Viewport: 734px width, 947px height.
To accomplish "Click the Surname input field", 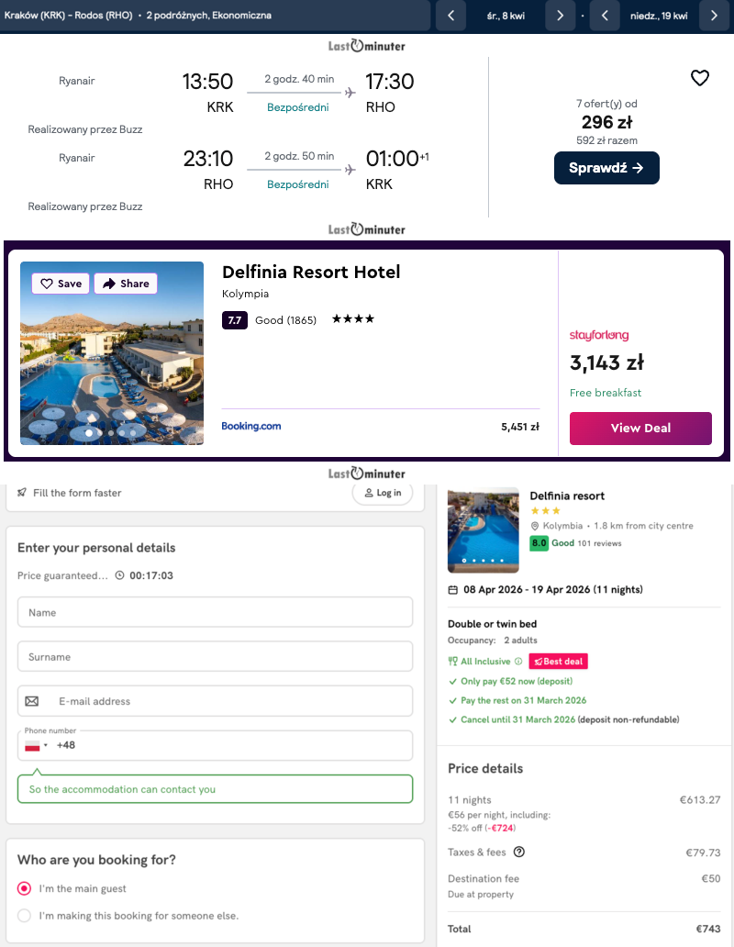I will 215,657.
